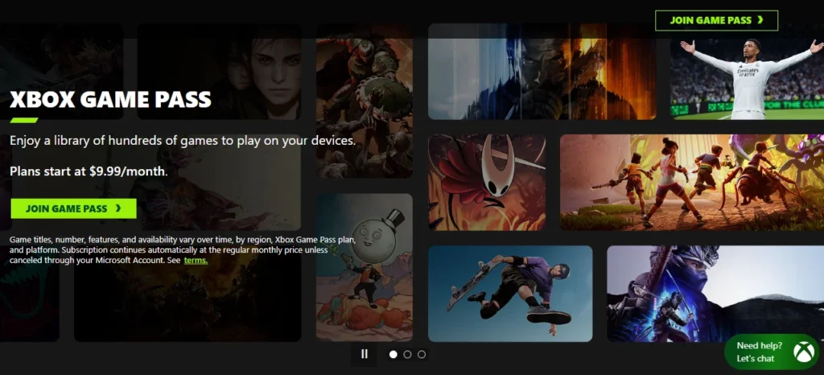Open the armored warrior with shield thumbnail
The image size is (824, 375).
click(365, 101)
